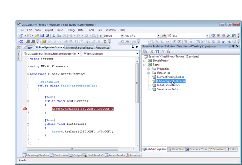Open Toolbox via the hammer and wrench icon
Image resolution: width=242 pixels, height=165 pixels.
coord(228,36)
